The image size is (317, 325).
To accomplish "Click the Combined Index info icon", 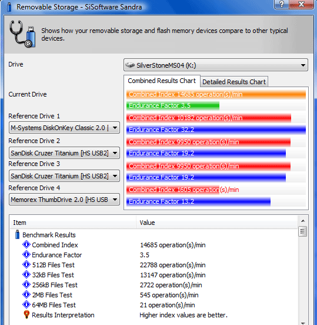I will click(26, 244).
